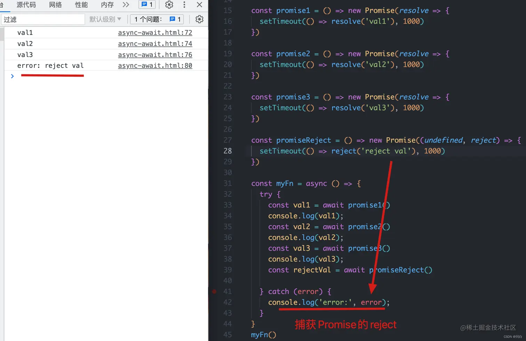This screenshot has width=526, height=341.
Task: Open the 源代码 tab in DevTools
Action: [x=26, y=5]
